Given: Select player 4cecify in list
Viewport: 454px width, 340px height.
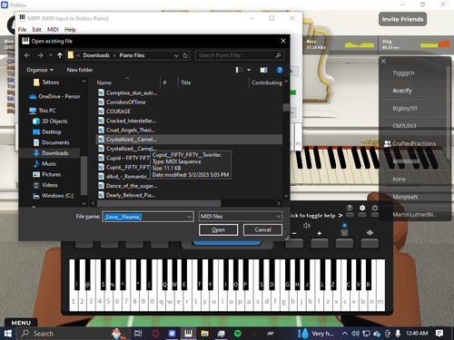Looking at the screenshot, I should [x=402, y=91].
